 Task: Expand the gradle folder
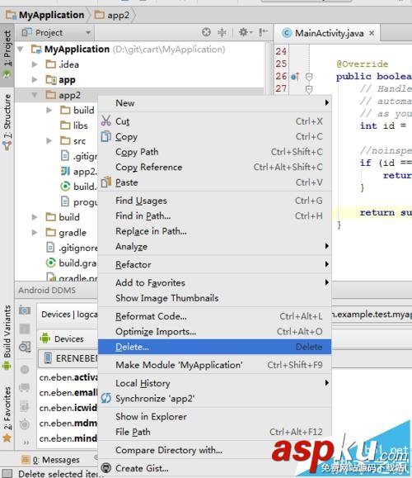pyautogui.click(x=35, y=233)
